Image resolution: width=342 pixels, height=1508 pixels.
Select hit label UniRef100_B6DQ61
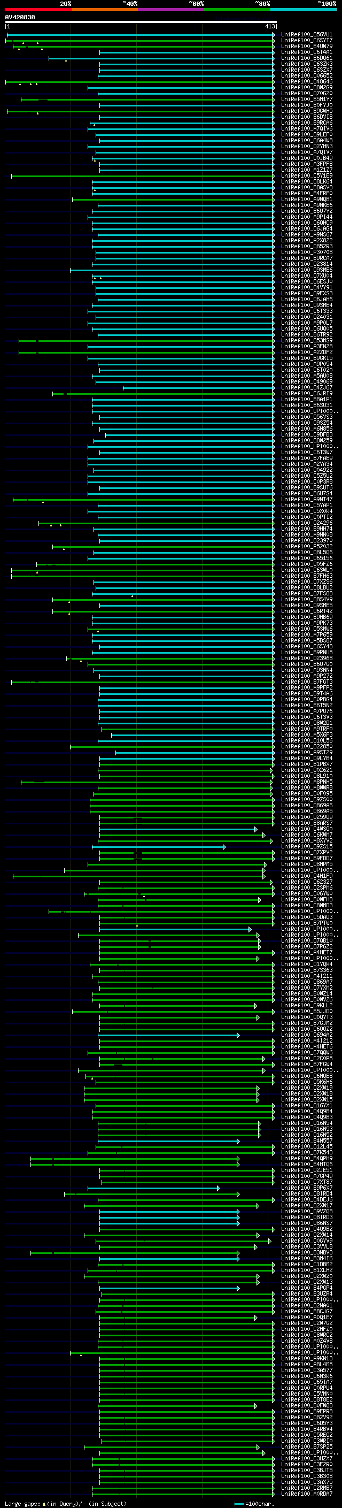tap(306, 58)
